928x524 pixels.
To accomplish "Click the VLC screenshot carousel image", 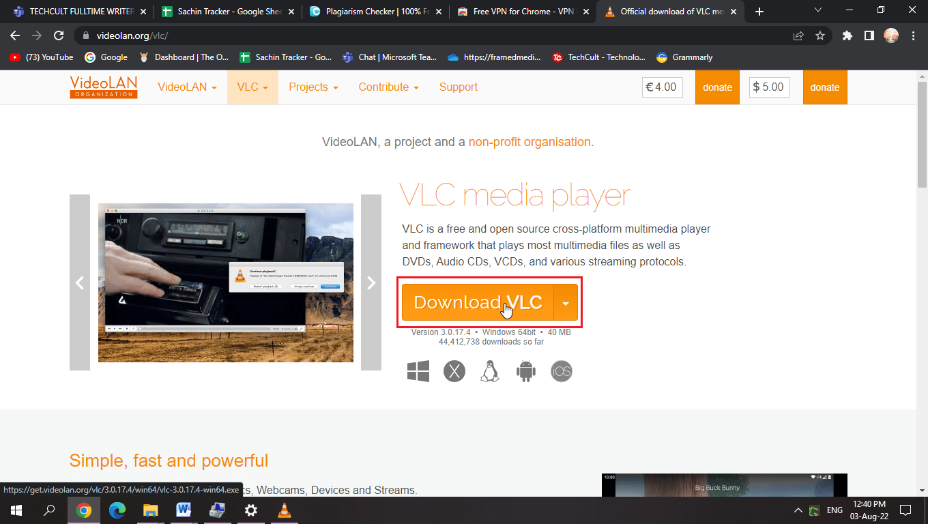I will click(226, 282).
